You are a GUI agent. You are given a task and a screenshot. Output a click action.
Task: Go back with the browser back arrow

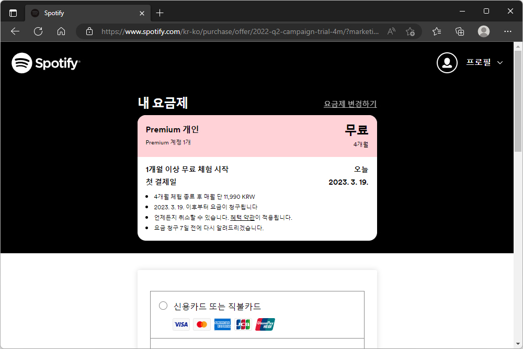point(15,31)
